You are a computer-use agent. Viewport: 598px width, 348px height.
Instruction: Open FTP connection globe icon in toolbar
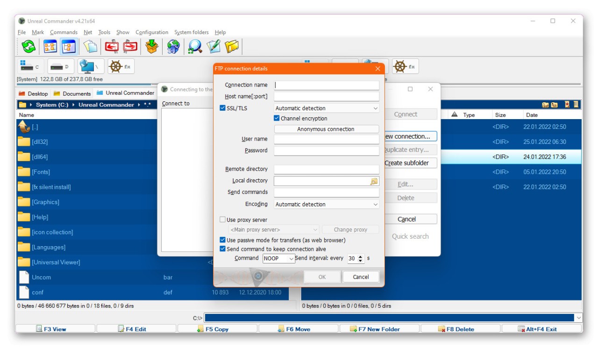173,46
